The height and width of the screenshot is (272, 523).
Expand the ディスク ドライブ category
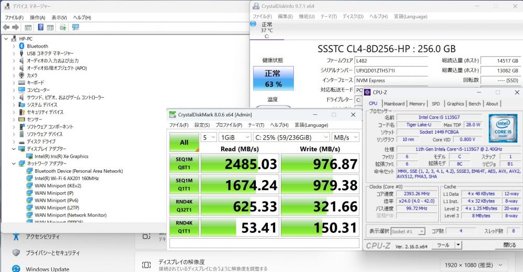[14, 141]
